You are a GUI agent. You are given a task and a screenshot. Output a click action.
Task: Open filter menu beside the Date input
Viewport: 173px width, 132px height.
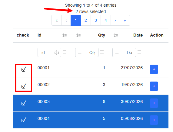[x=139, y=52]
